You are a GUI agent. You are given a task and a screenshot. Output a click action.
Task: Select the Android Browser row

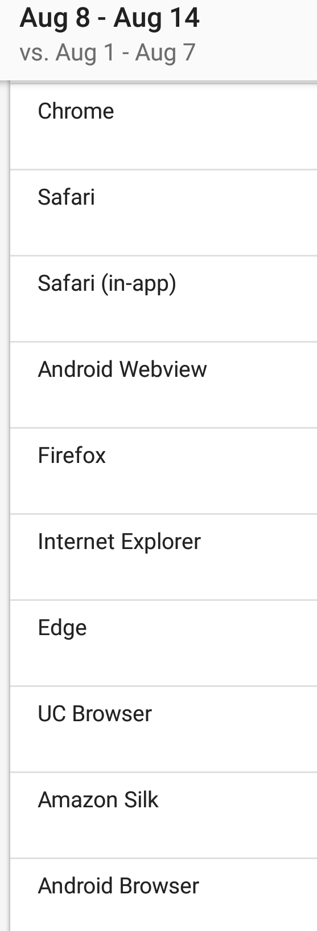(163, 895)
